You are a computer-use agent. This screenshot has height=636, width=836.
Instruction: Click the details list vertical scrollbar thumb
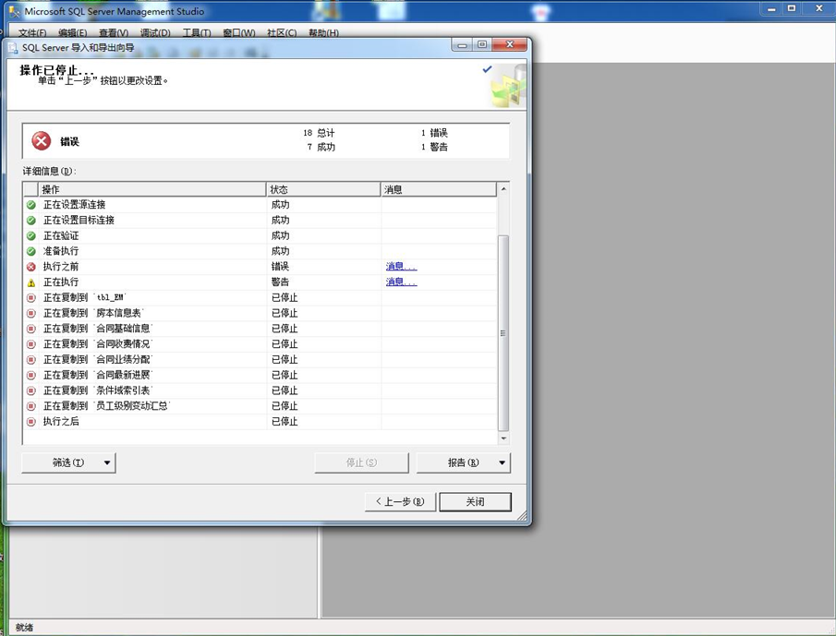click(503, 333)
